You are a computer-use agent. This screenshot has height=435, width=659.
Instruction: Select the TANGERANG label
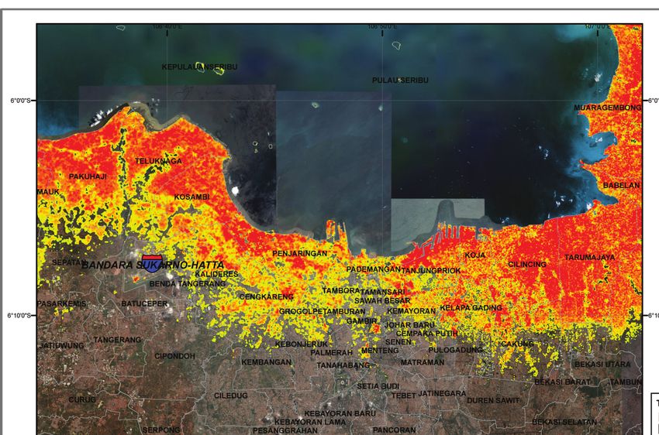coord(117,340)
